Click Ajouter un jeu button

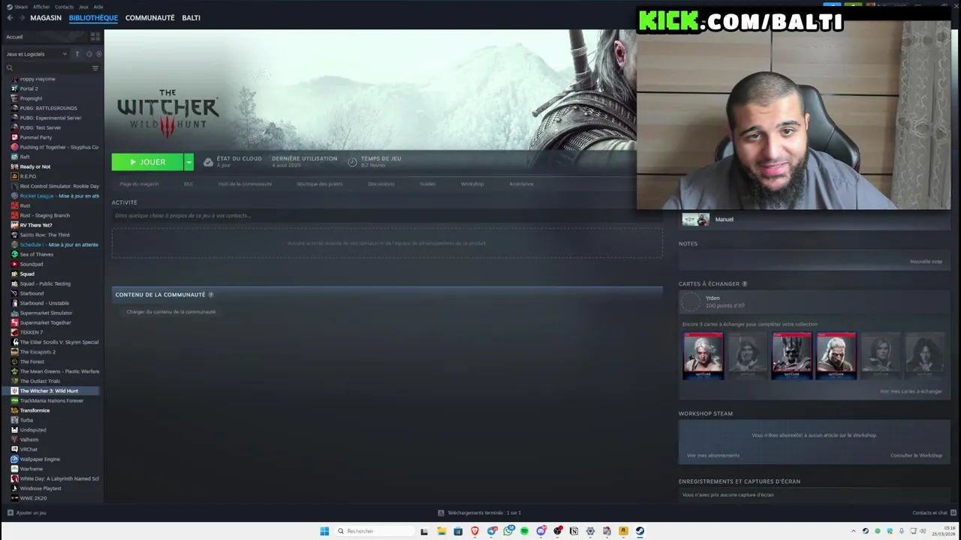click(x=27, y=513)
